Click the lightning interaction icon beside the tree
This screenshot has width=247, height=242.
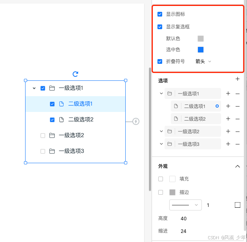[x=136, y=121]
